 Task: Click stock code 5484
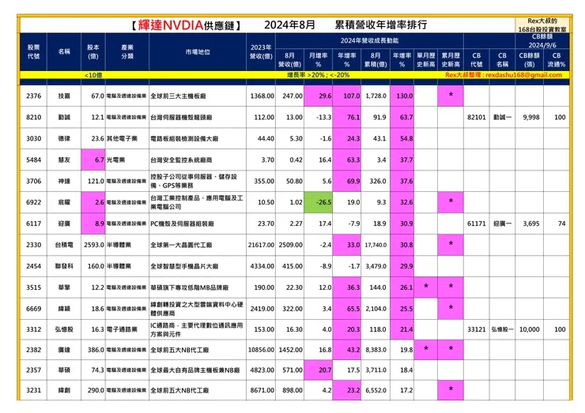pos(33,160)
